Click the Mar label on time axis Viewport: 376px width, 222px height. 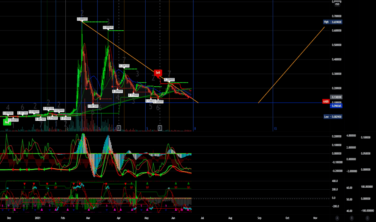(88, 218)
